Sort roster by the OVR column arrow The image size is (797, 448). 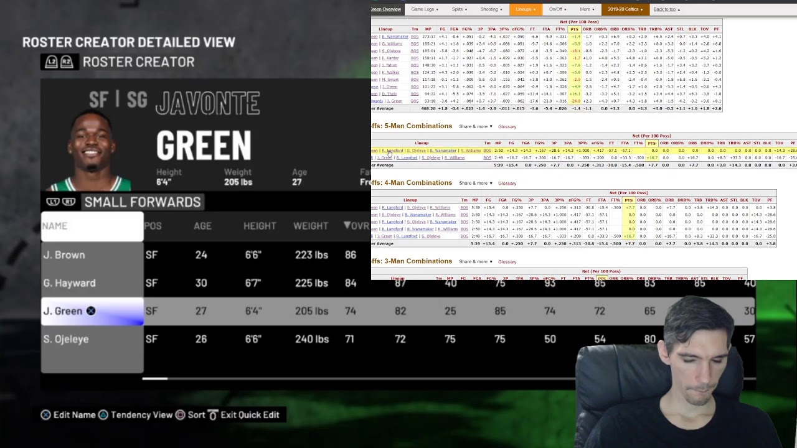347,225
